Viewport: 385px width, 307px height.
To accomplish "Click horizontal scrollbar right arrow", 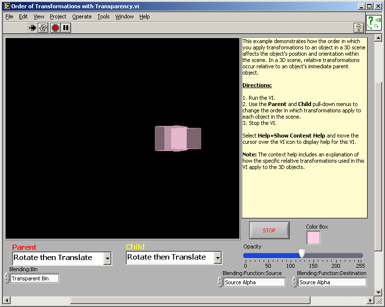I will click(x=370, y=300).
